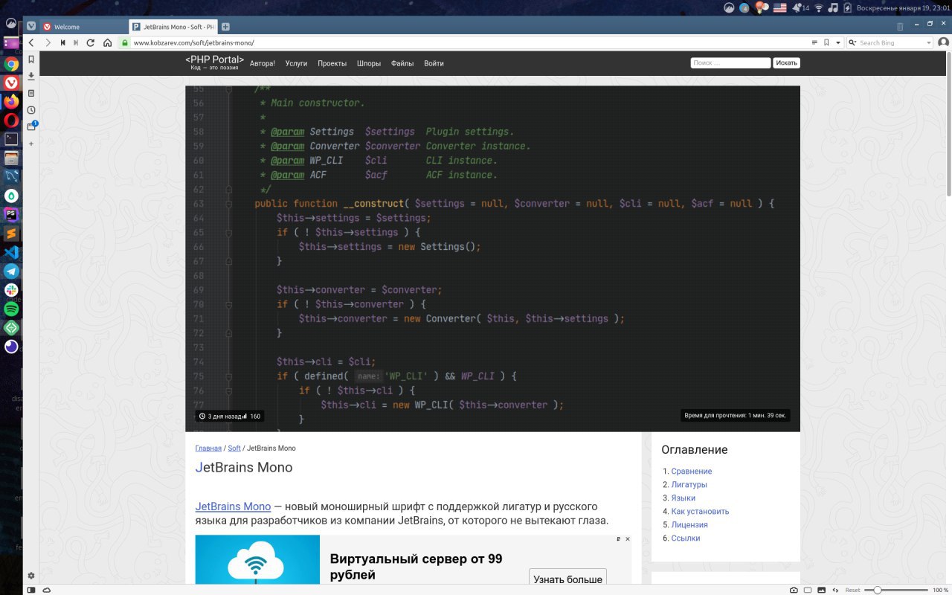
Task: Toggle reader view in address bar
Action: tap(814, 43)
